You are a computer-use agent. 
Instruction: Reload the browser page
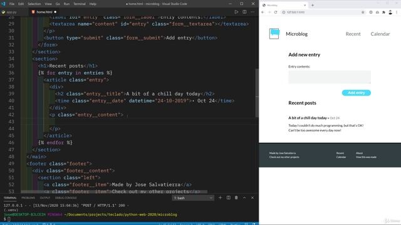[276, 12]
